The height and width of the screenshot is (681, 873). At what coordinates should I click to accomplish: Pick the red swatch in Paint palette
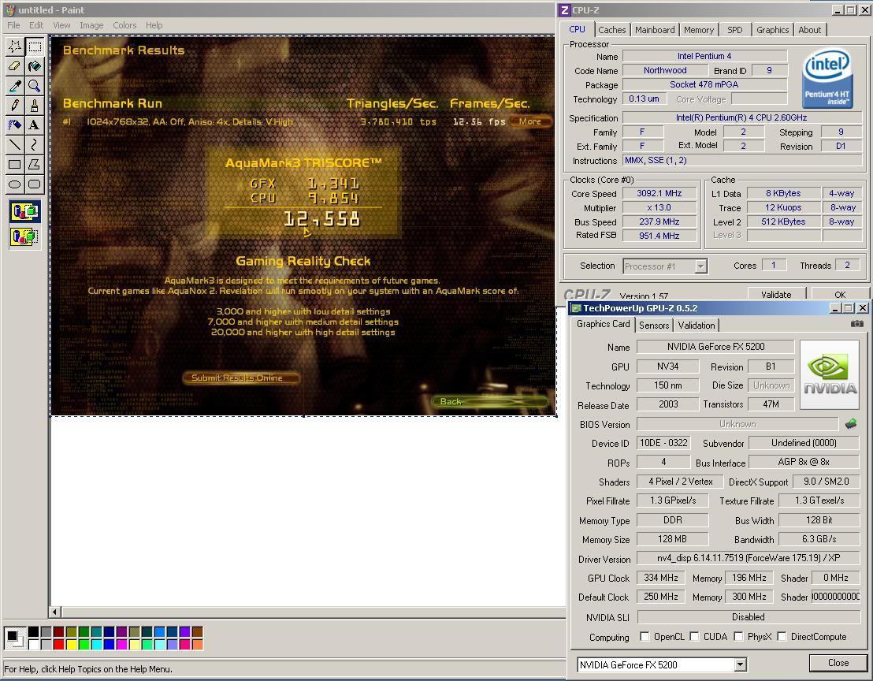pos(58,644)
